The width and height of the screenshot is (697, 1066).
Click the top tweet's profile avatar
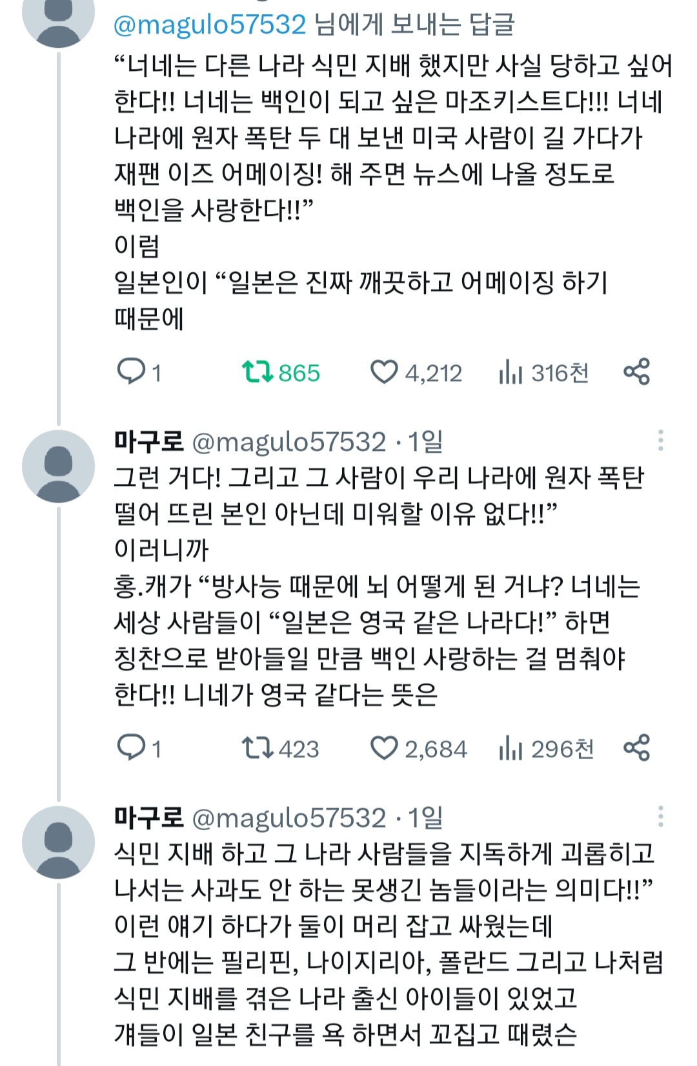[x=58, y=19]
